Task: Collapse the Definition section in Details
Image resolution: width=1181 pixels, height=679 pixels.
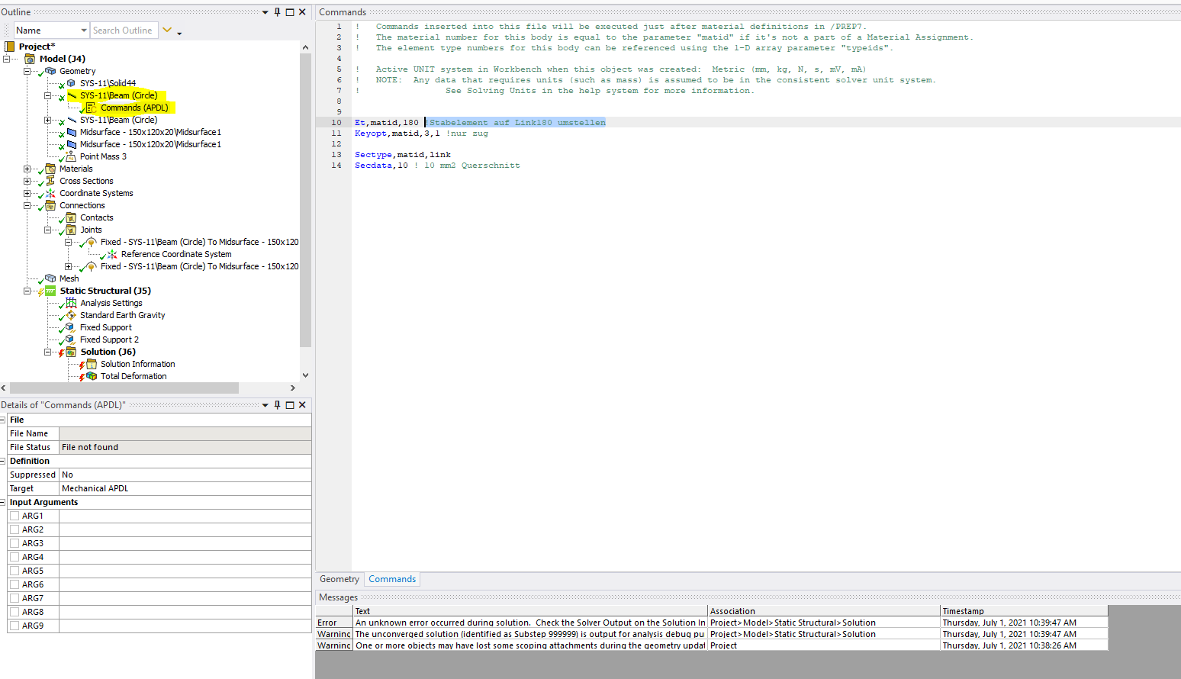Action: 3,461
